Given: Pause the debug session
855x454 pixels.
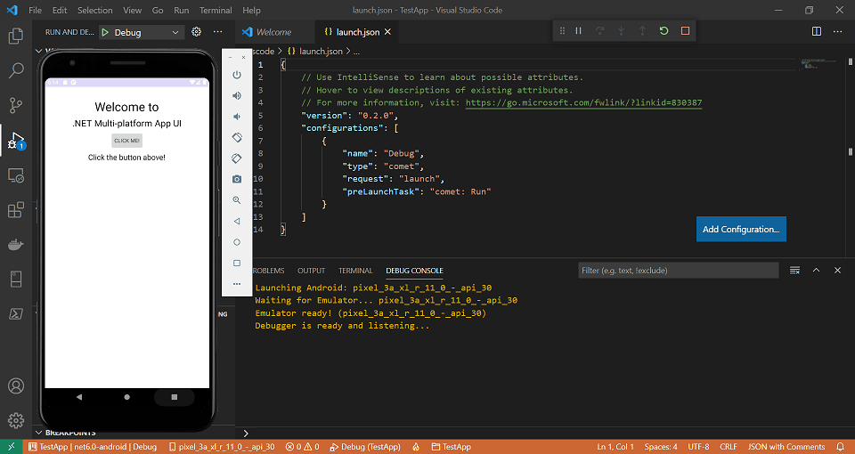Looking at the screenshot, I should click(x=579, y=31).
